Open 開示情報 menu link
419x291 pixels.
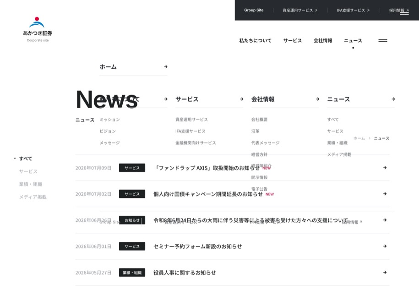coord(259,177)
